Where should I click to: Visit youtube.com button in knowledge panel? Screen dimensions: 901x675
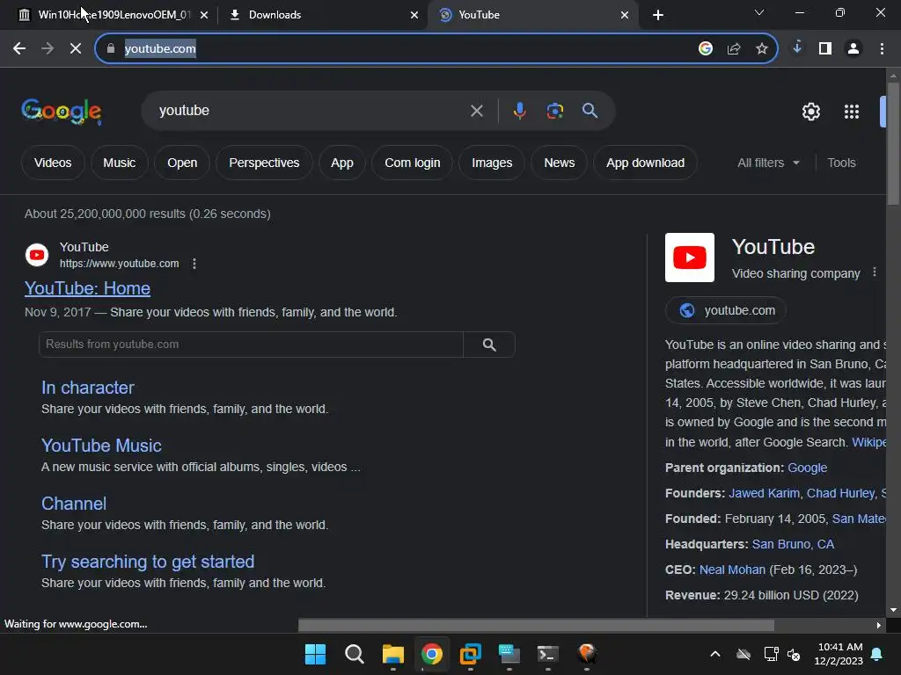tap(726, 310)
